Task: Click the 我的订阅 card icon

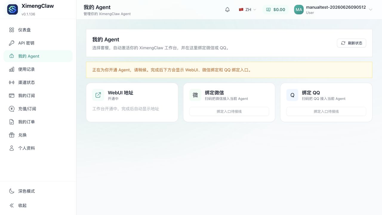Action: [x=12, y=96]
